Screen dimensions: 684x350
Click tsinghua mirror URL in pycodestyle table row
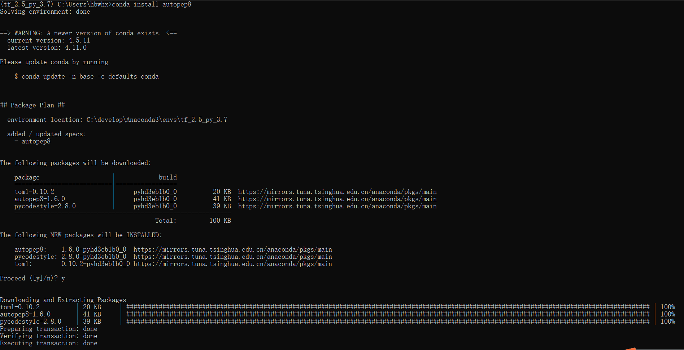coord(337,206)
